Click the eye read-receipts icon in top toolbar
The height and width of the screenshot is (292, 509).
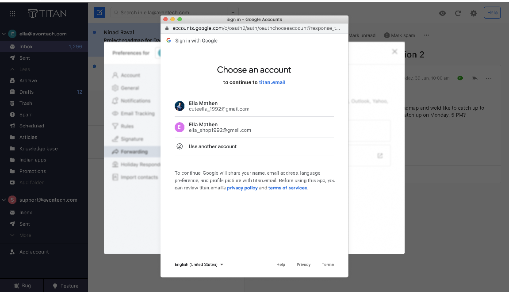point(442,13)
